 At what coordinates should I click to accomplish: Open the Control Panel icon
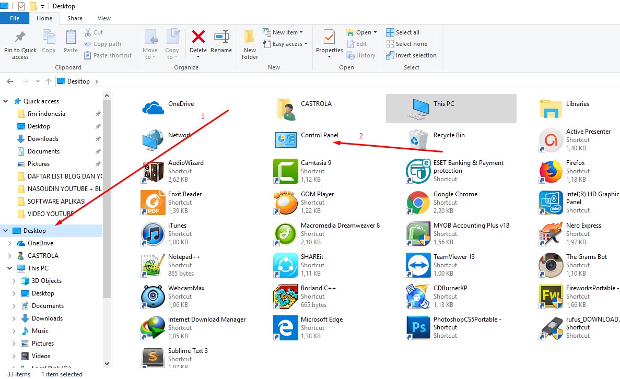coord(286,139)
